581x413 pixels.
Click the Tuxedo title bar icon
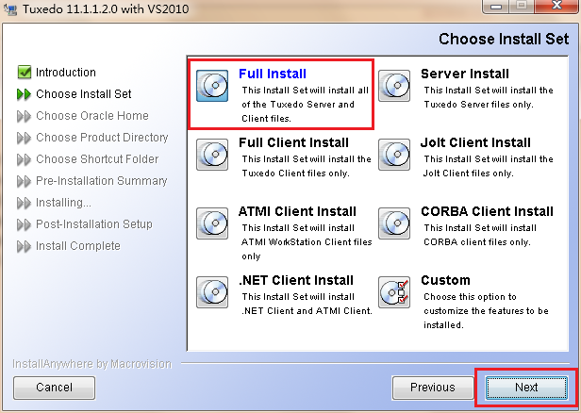point(11,9)
